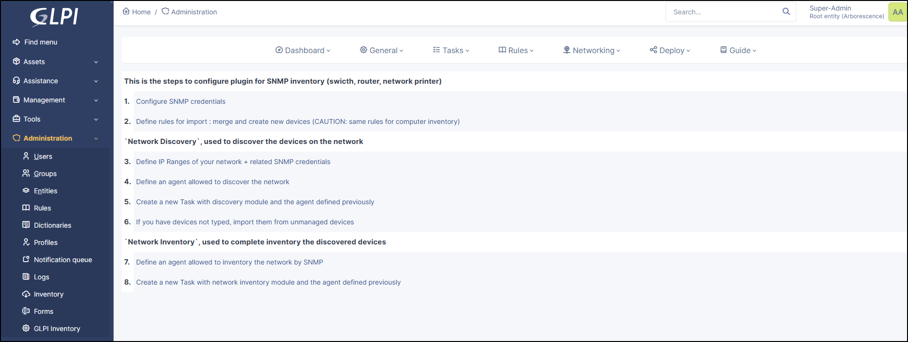Image resolution: width=908 pixels, height=342 pixels.
Task: Click Administration in the breadcrumb
Action: coord(194,12)
